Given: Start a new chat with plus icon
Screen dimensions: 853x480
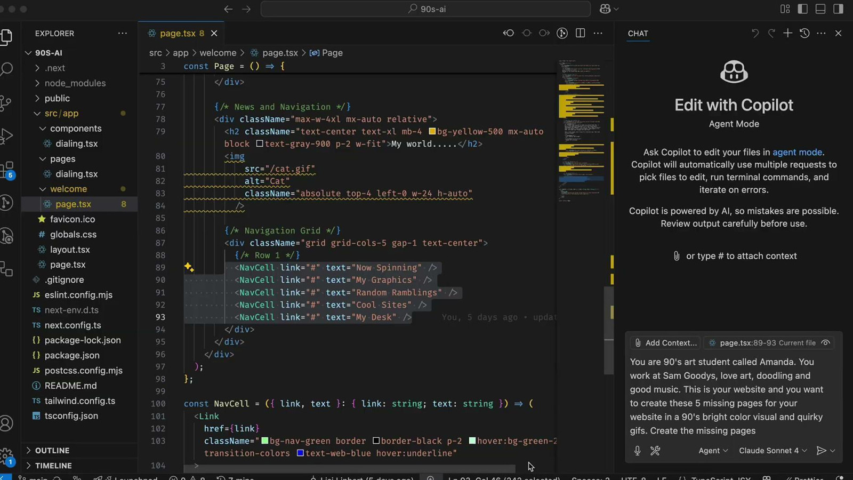Looking at the screenshot, I should click(787, 33).
